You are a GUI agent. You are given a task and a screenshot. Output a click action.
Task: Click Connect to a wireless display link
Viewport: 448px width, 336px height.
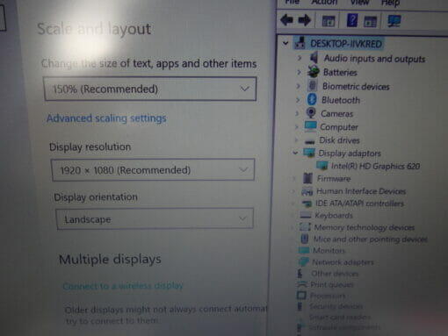[123, 286]
